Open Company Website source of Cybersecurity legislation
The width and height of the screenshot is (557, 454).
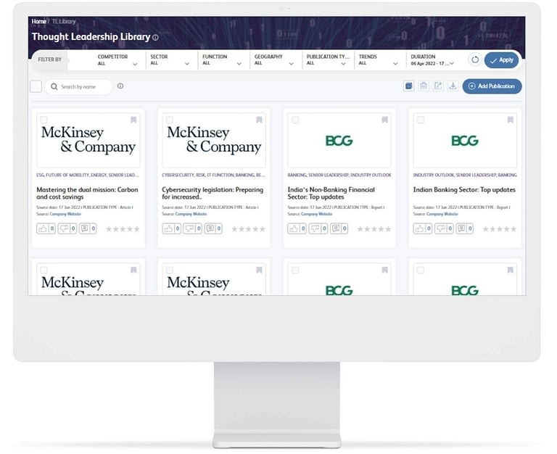tap(191, 214)
